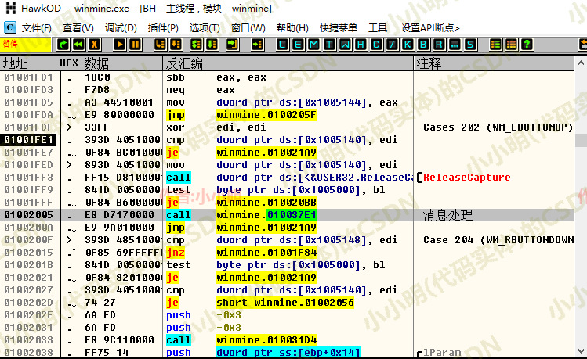Select the row at address 01002005
Image resolution: width=587 pixels, height=359 pixels.
point(287,215)
